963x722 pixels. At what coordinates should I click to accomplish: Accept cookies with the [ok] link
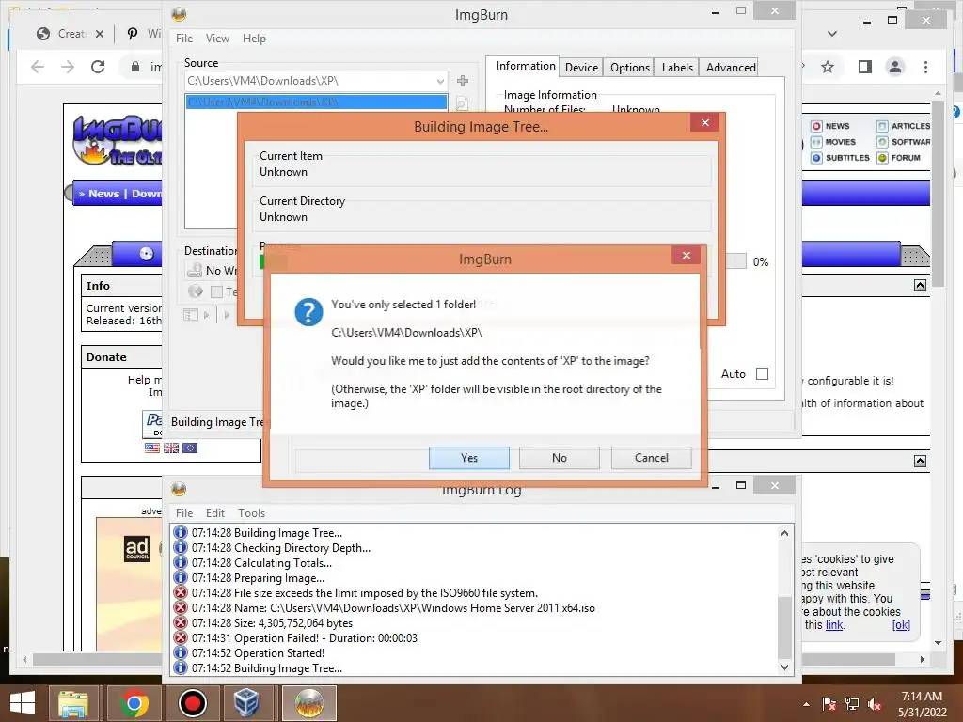[901, 625]
